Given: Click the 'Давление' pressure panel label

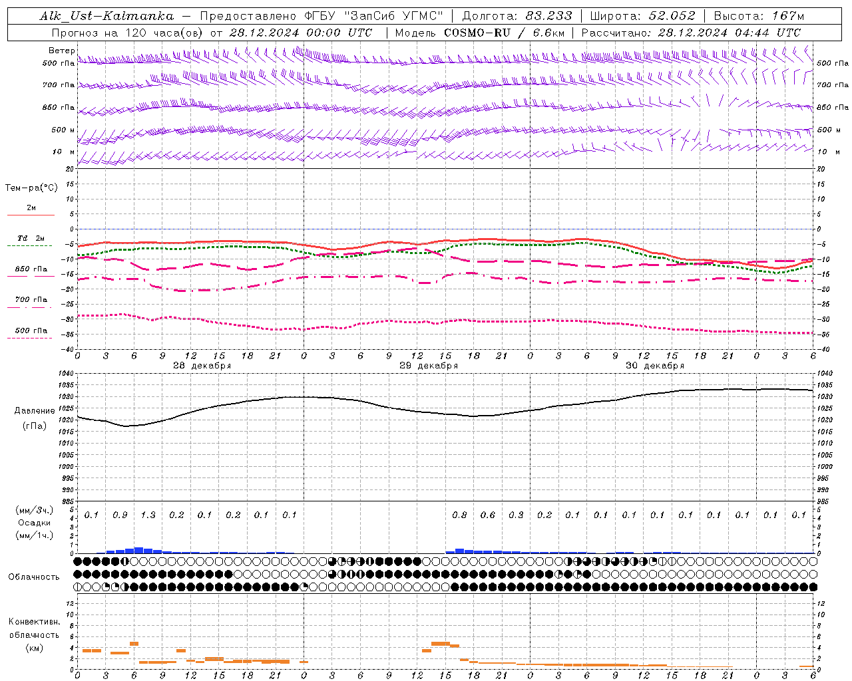Looking at the screenshot, I should pyautogui.click(x=35, y=411).
